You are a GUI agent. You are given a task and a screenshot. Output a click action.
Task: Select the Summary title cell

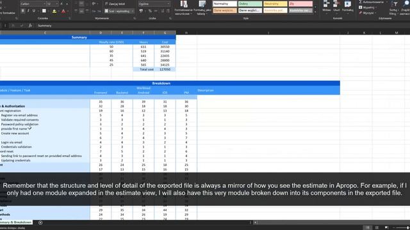[x=79, y=37]
